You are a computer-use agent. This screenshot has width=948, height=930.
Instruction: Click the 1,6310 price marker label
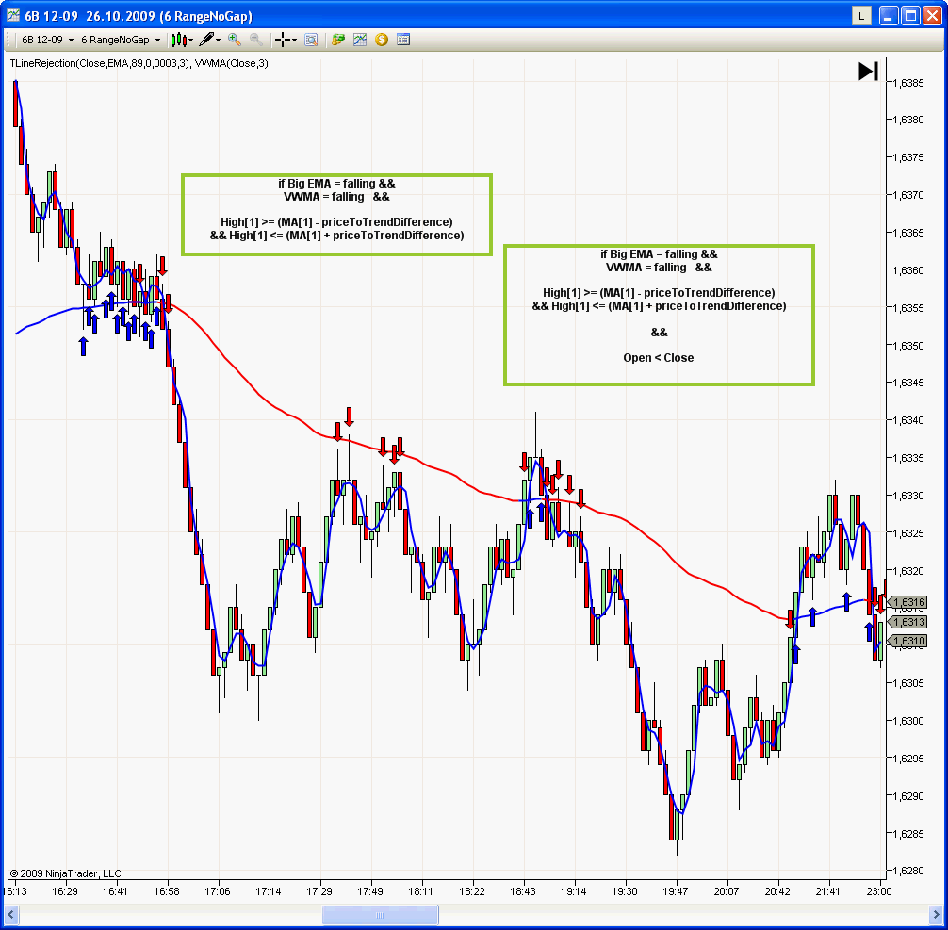(908, 641)
